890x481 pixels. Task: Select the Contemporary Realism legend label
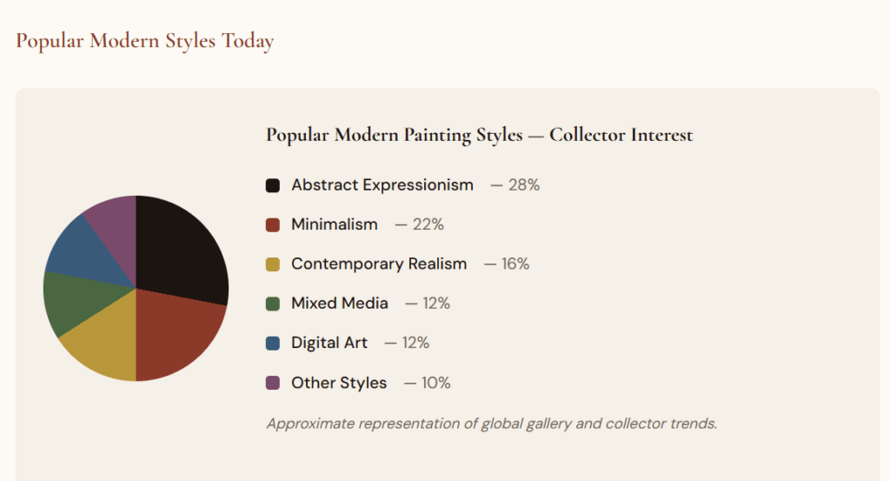click(x=379, y=264)
